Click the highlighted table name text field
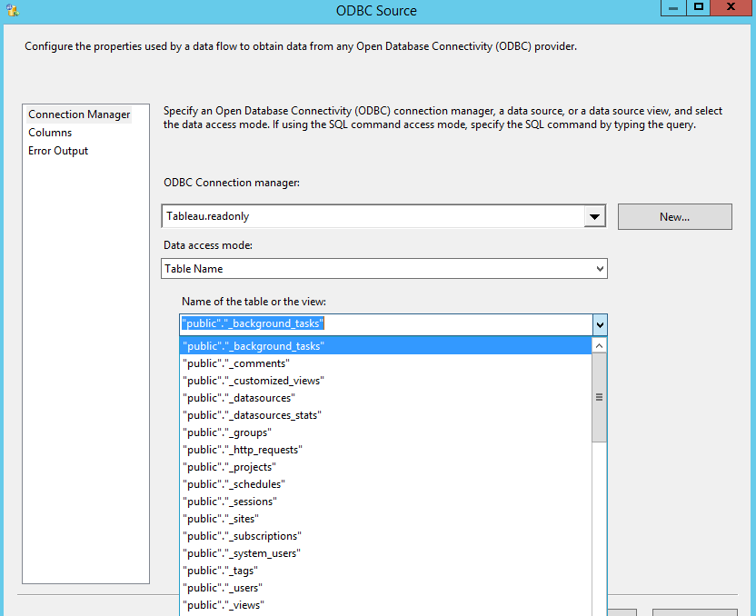The image size is (756, 616). click(x=386, y=324)
